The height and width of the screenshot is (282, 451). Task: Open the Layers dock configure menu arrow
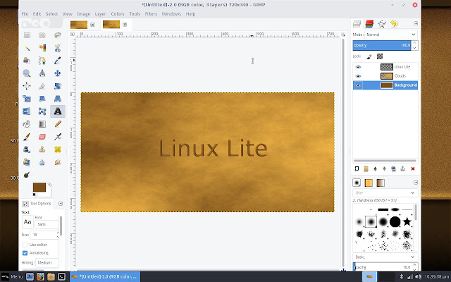(415, 23)
